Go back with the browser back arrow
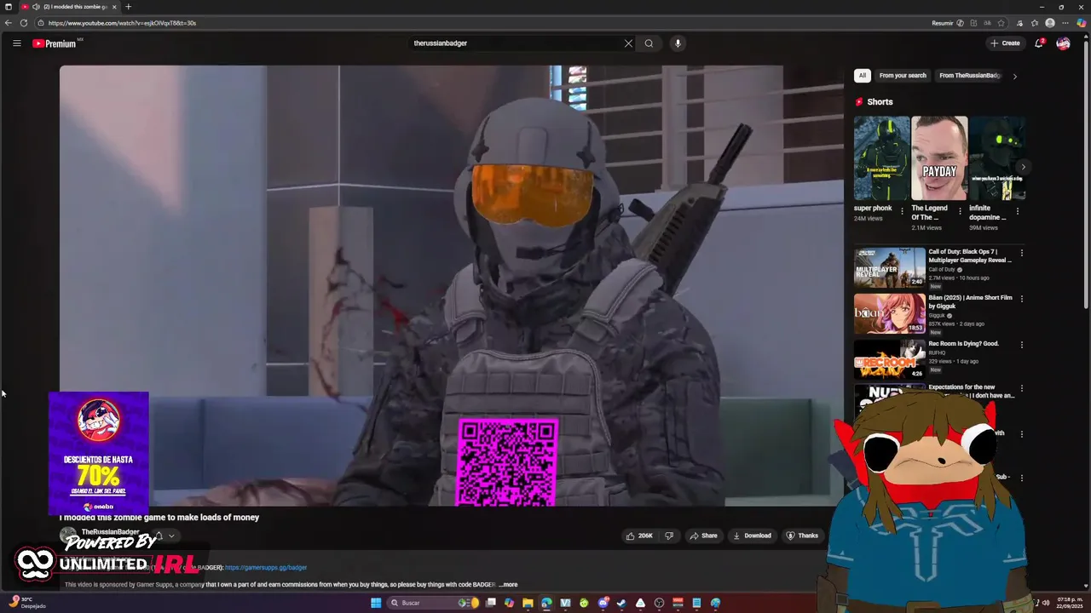Image resolution: width=1091 pixels, height=613 pixels. [9, 23]
